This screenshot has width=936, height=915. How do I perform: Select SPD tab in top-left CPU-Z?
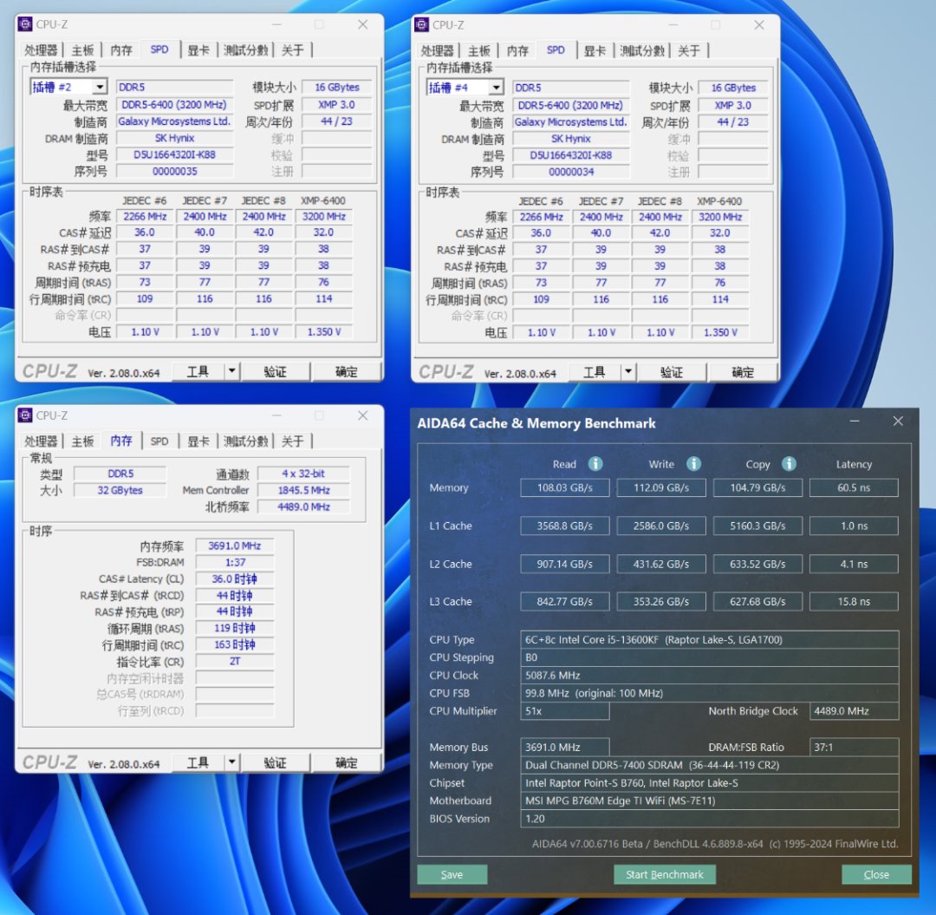pyautogui.click(x=159, y=49)
